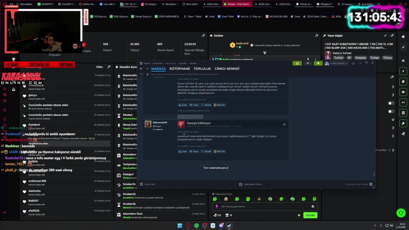This screenshot has height=230, width=409.
Task: Pop out the Filtre activity feed panel
Action: (x=109, y=67)
